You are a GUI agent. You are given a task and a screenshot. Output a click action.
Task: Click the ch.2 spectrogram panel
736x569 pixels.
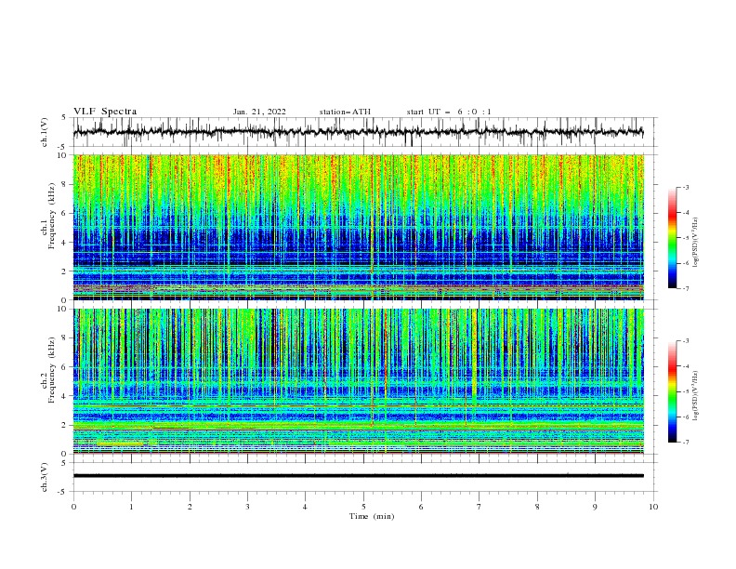(358, 381)
